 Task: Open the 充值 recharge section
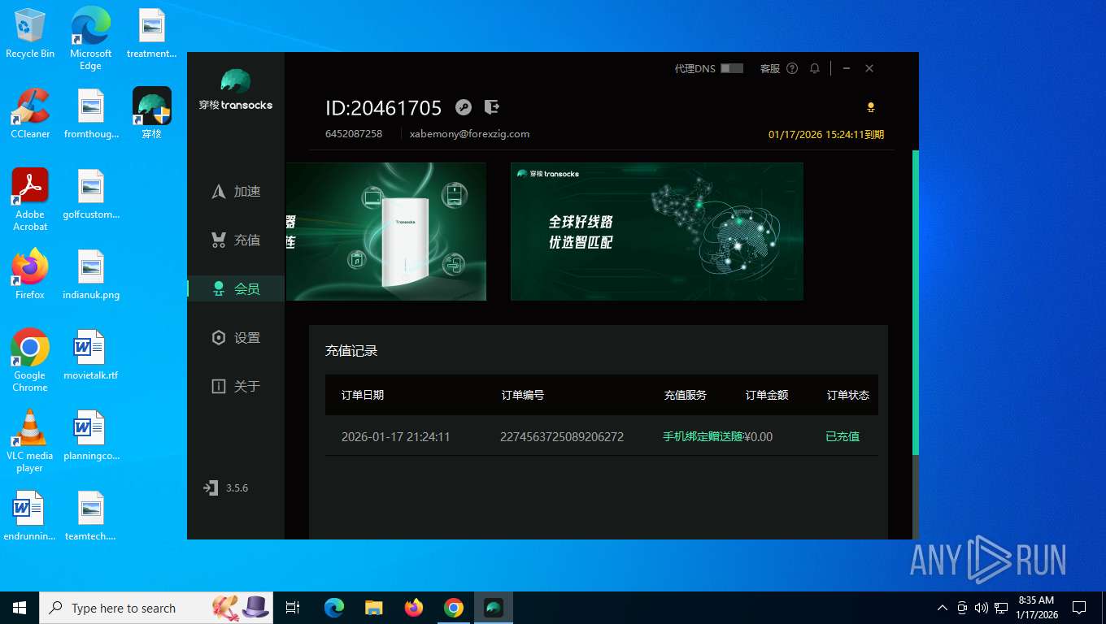[x=236, y=240]
